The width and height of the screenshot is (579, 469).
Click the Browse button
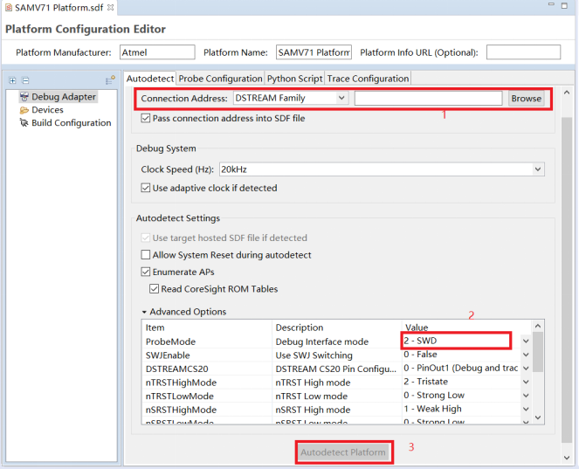coord(526,99)
